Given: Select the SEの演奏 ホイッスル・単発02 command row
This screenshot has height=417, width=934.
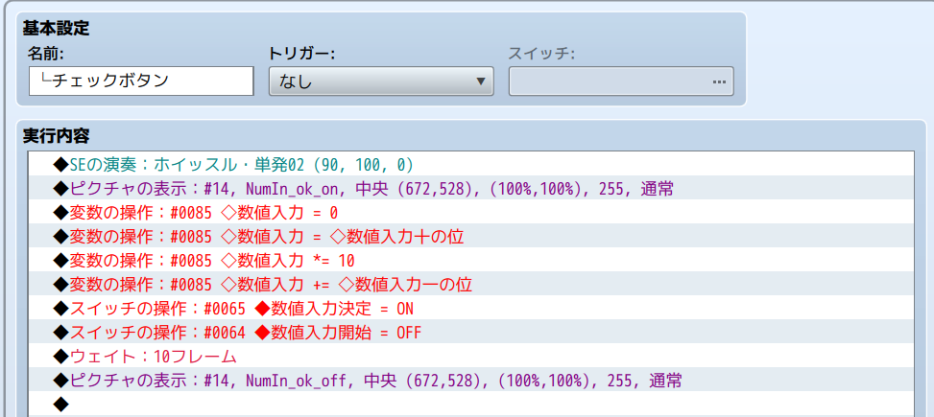Looking at the screenshot, I should (471, 164).
